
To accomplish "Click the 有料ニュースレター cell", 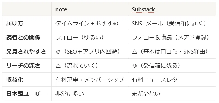I will [172, 80].
